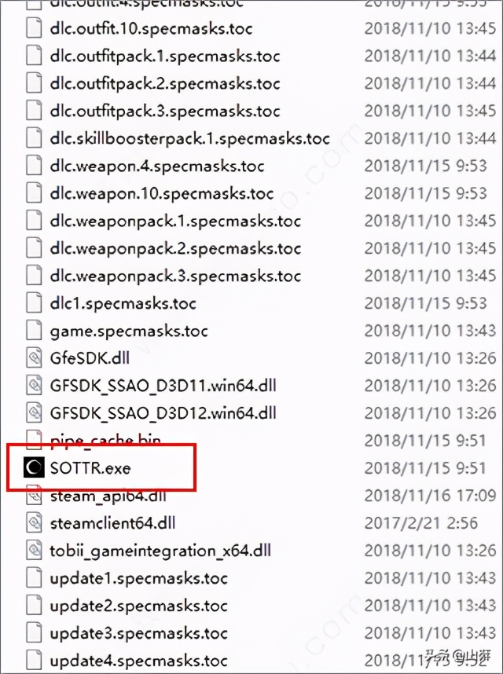Click the GFSDK_SSAO_D3D12.win64.dll file icon
Screen dimensions: 503x674
coord(34,412)
